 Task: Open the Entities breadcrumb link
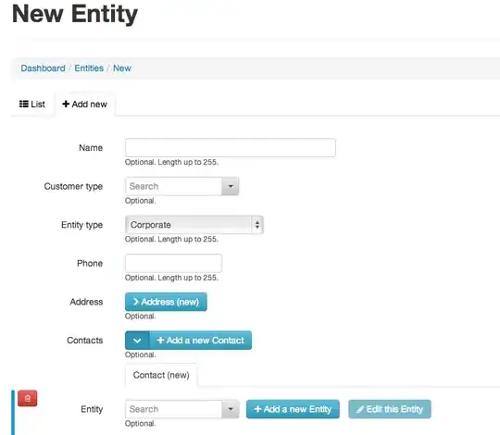tap(89, 68)
